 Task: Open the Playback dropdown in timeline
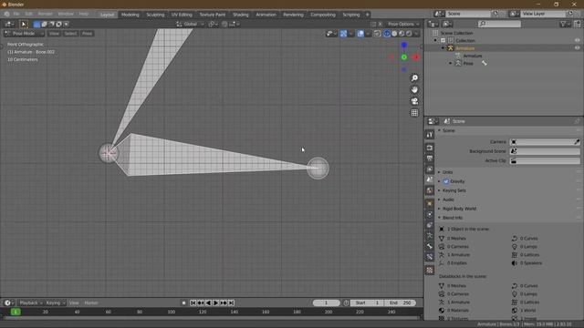point(30,303)
